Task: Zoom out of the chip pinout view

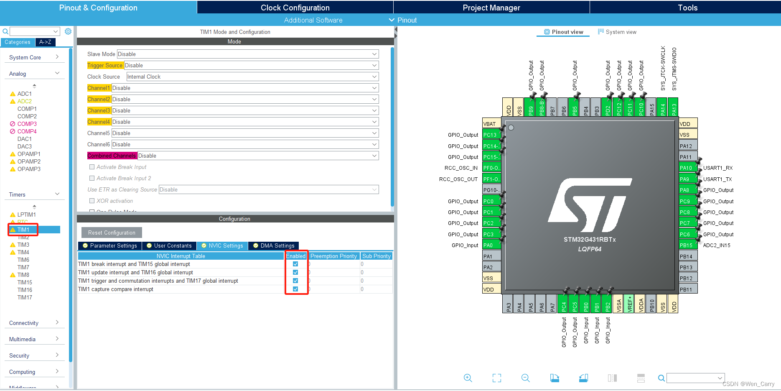Action: [x=526, y=378]
